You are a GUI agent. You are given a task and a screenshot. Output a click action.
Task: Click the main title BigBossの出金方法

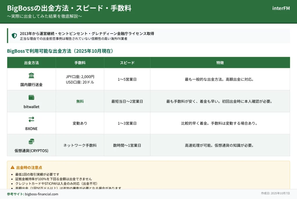pyautogui.click(x=69, y=8)
